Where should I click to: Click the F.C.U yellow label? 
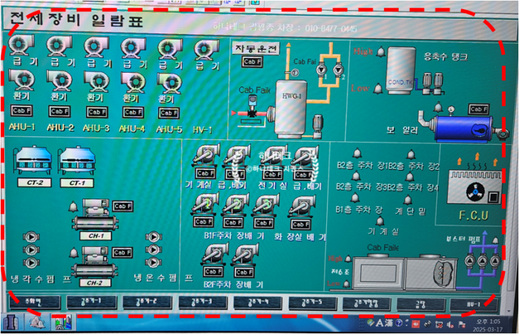(474, 215)
